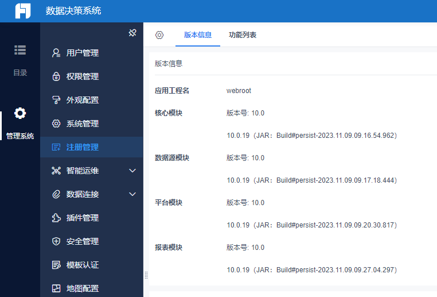Click the gear icon beside 系统管理
Image resolution: width=437 pixels, height=297 pixels.
click(x=56, y=124)
